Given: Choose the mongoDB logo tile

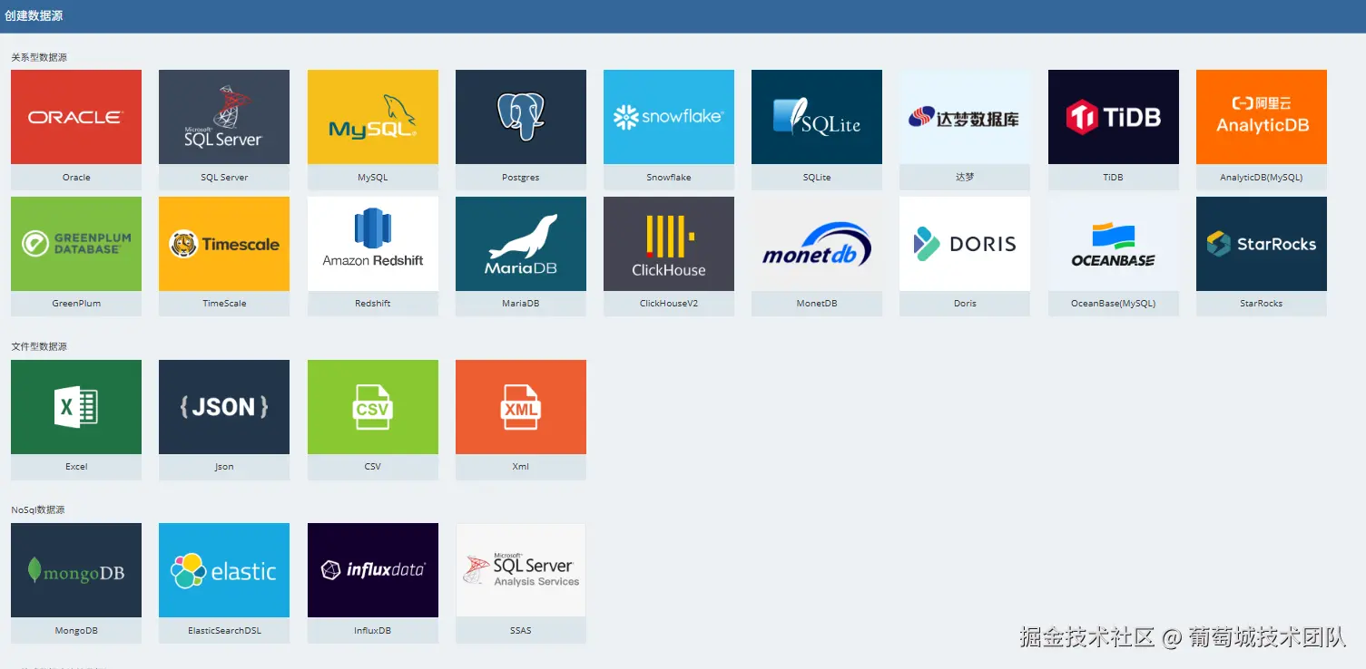Looking at the screenshot, I should coord(76,570).
